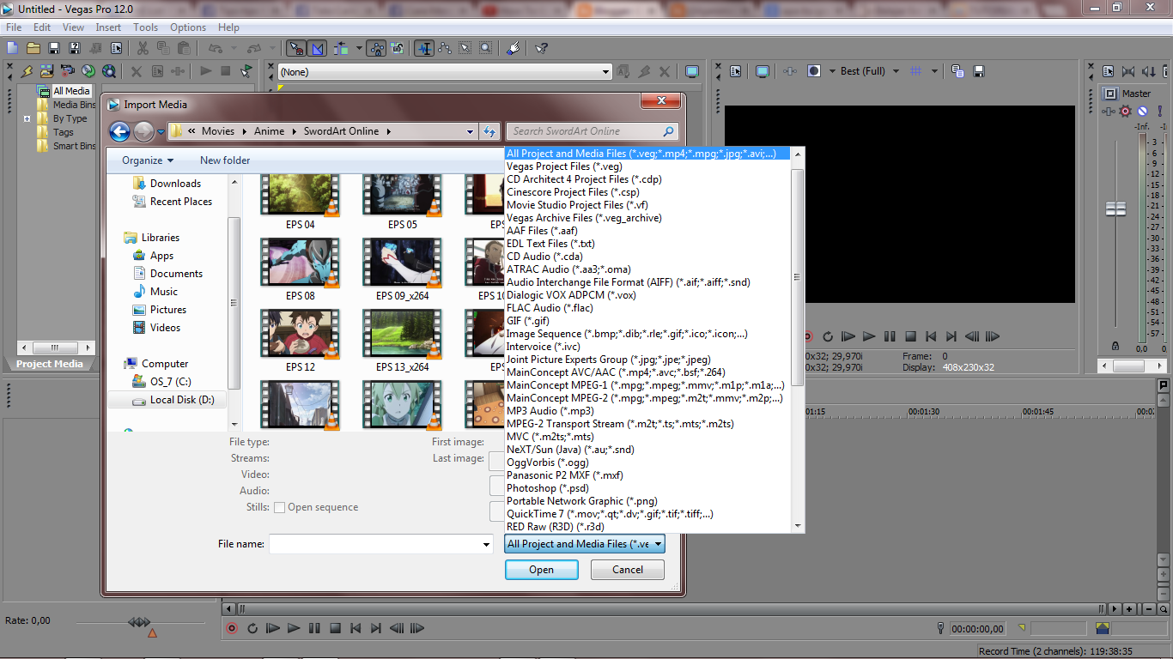
Task: Click the Refresh folder icon beside address bar
Action: click(x=489, y=131)
